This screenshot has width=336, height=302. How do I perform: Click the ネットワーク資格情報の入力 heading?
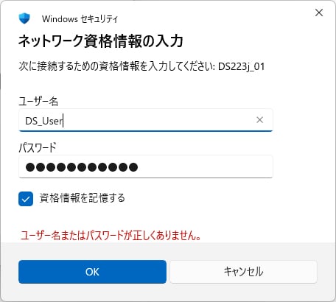pyautogui.click(x=101, y=41)
